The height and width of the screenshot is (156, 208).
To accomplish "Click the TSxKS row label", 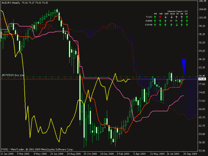I will click(149, 17).
